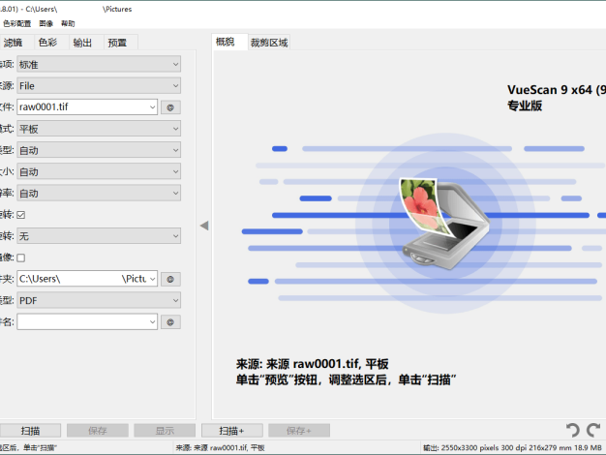Open the 裁剪区域 tab

pyautogui.click(x=269, y=43)
